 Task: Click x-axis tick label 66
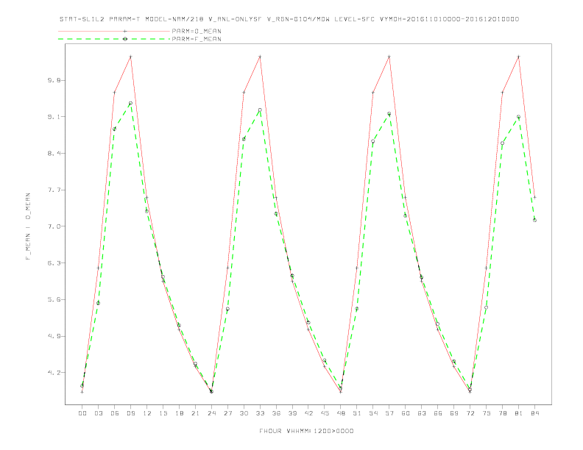point(438,413)
